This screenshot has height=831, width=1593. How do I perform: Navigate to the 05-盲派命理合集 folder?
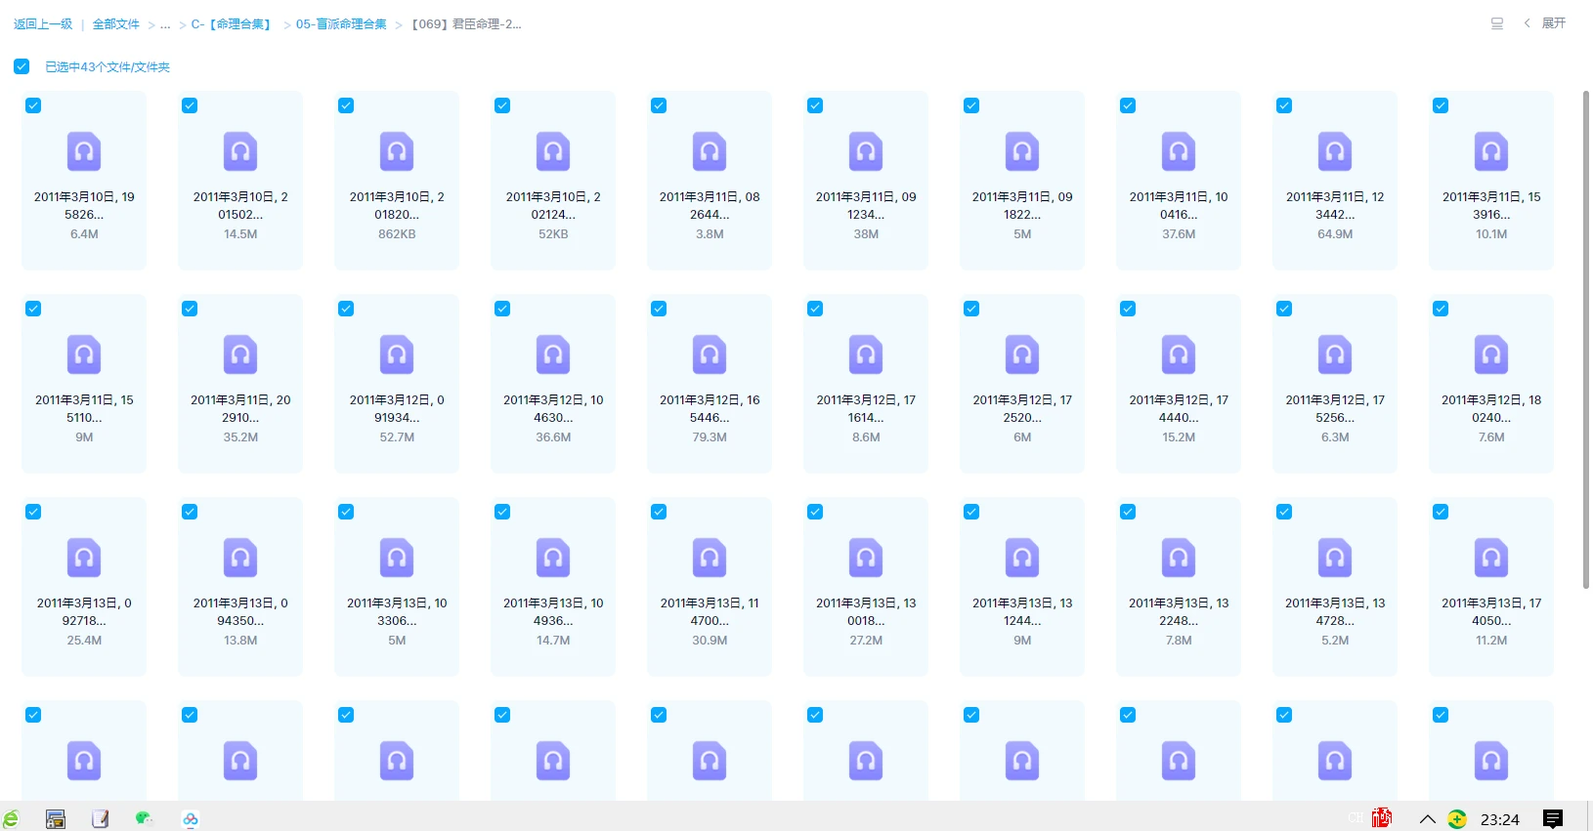(x=341, y=24)
